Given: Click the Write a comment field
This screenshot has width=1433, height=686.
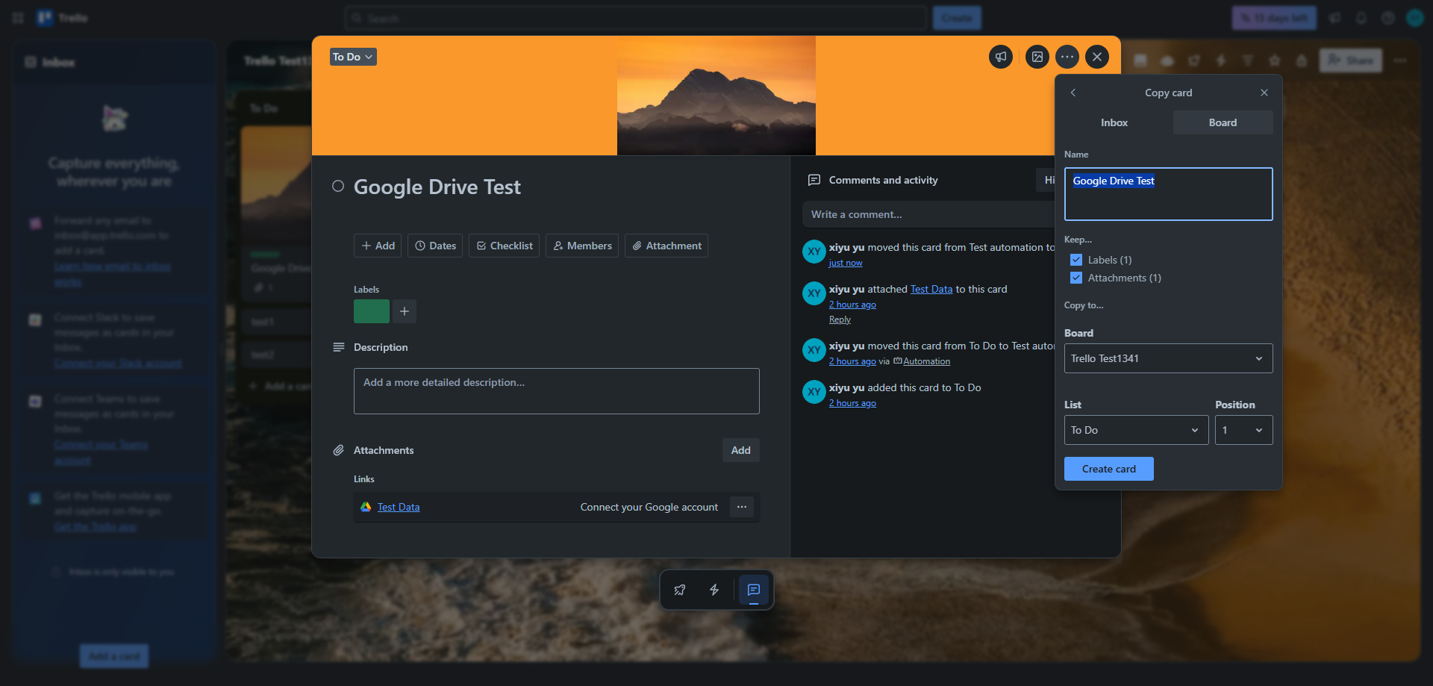Looking at the screenshot, I should point(929,214).
